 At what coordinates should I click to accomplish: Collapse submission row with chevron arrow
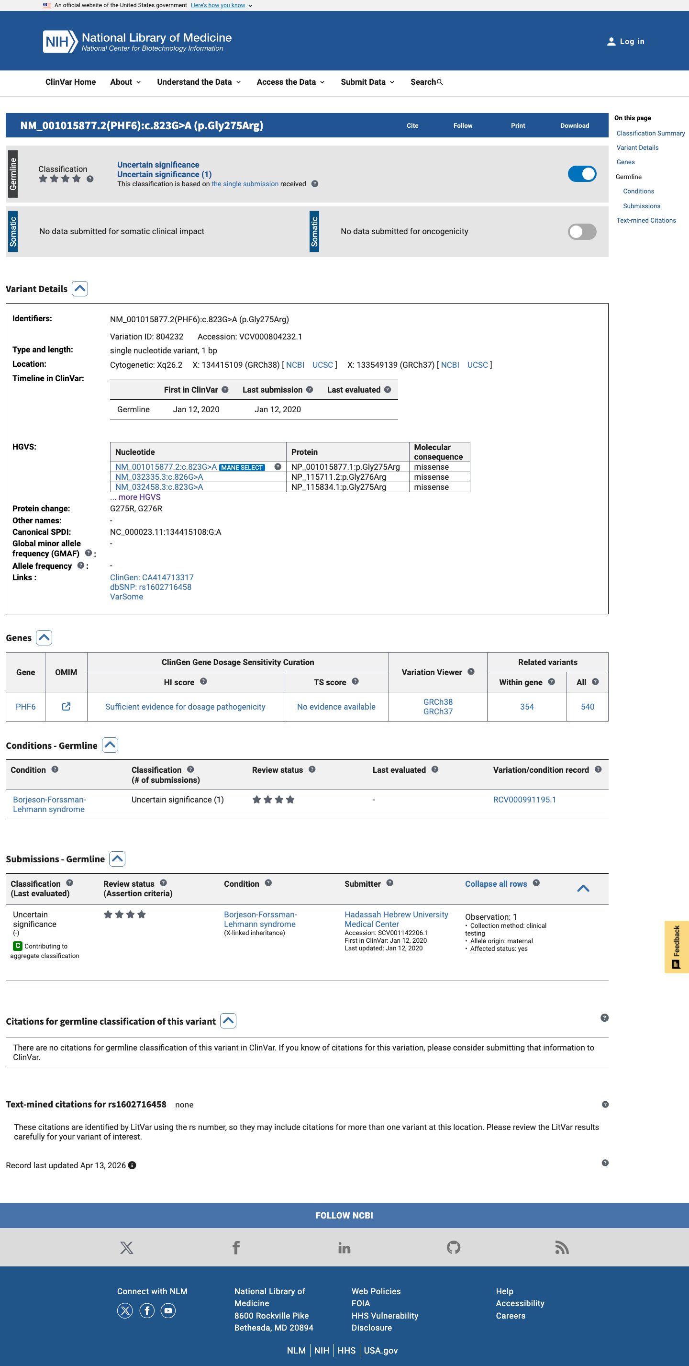click(x=583, y=889)
